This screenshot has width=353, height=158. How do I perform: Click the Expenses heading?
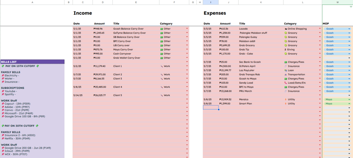pyautogui.click(x=215, y=13)
